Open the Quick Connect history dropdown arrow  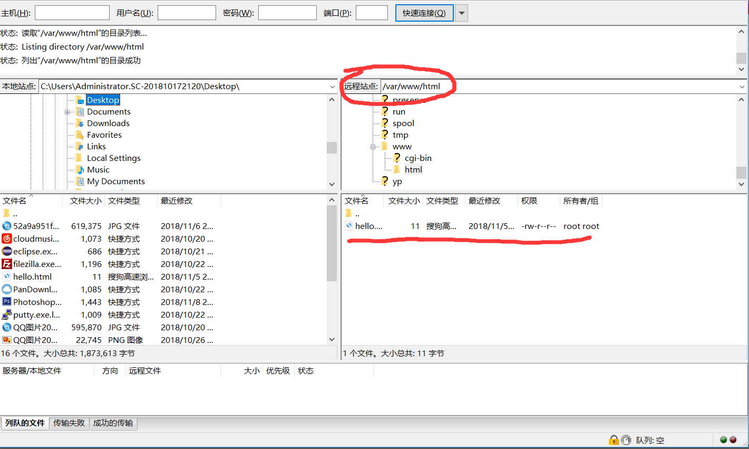[461, 13]
